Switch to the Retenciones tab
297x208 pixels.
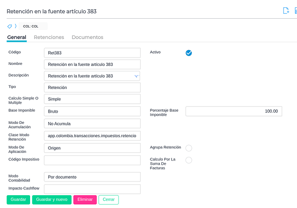pyautogui.click(x=49, y=37)
